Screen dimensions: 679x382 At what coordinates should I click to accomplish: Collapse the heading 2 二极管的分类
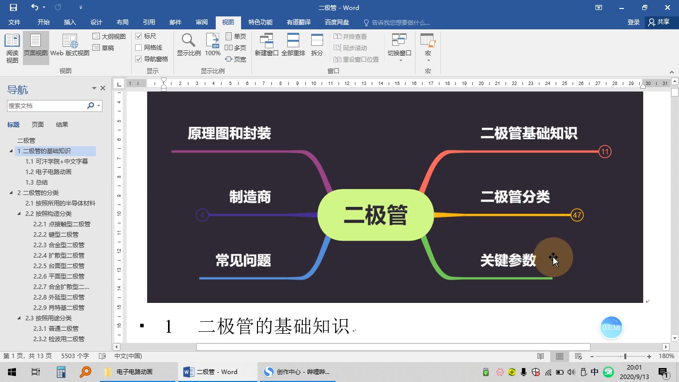pyautogui.click(x=10, y=192)
